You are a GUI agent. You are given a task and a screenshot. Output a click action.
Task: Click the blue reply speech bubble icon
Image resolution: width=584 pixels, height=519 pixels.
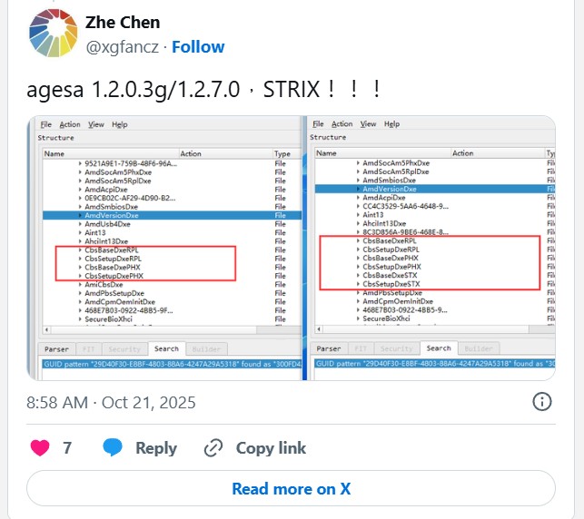click(113, 447)
